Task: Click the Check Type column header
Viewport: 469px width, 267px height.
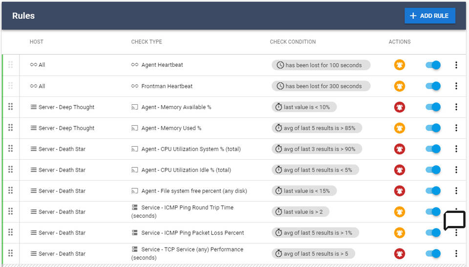Action: [147, 42]
